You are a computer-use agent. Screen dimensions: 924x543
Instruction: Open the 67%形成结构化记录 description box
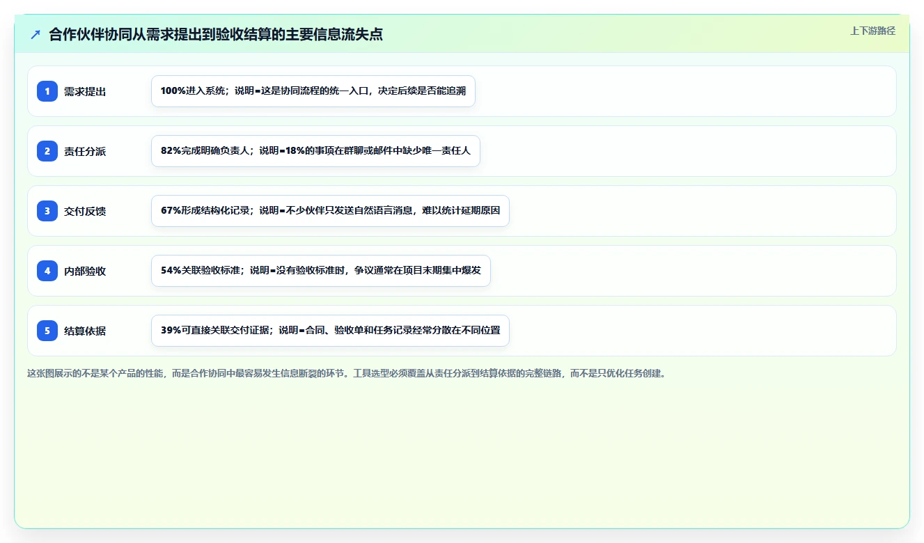tap(330, 211)
